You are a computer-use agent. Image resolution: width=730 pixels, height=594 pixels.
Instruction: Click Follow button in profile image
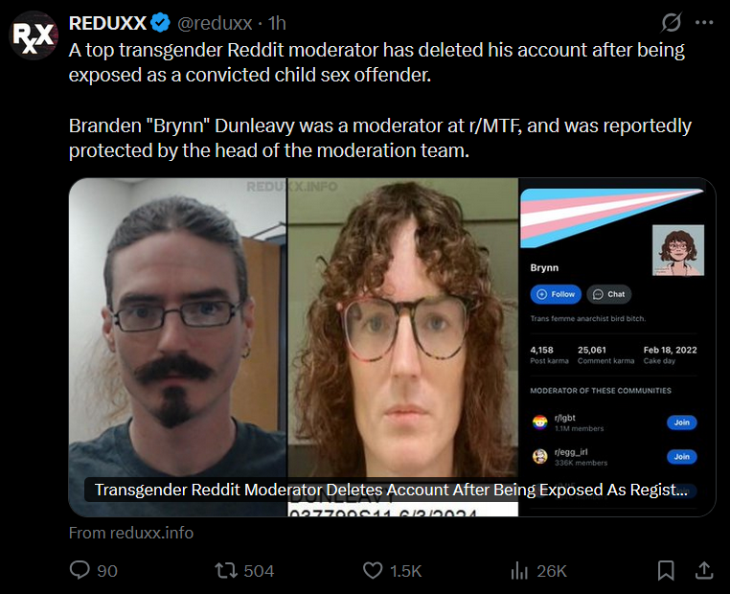click(556, 294)
